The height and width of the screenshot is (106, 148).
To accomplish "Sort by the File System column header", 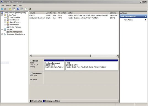I will pos(62,13).
